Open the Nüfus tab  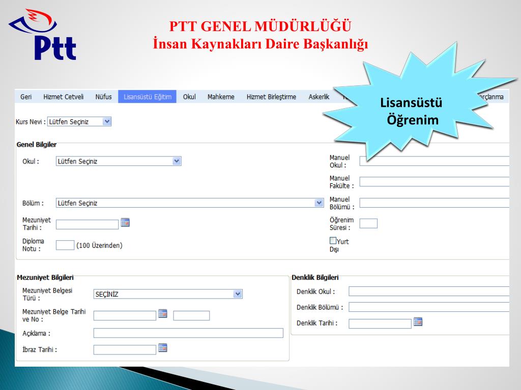103,97
